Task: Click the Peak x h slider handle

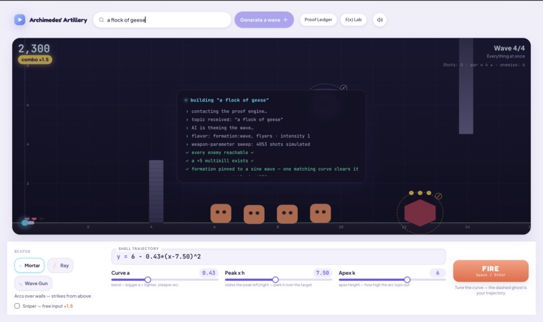Action: coord(276,280)
